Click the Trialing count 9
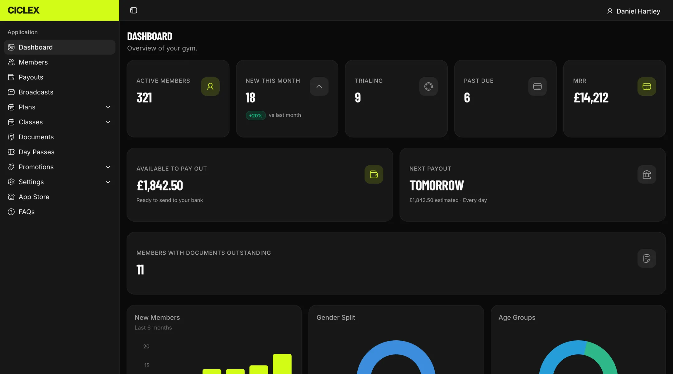 click(x=358, y=98)
